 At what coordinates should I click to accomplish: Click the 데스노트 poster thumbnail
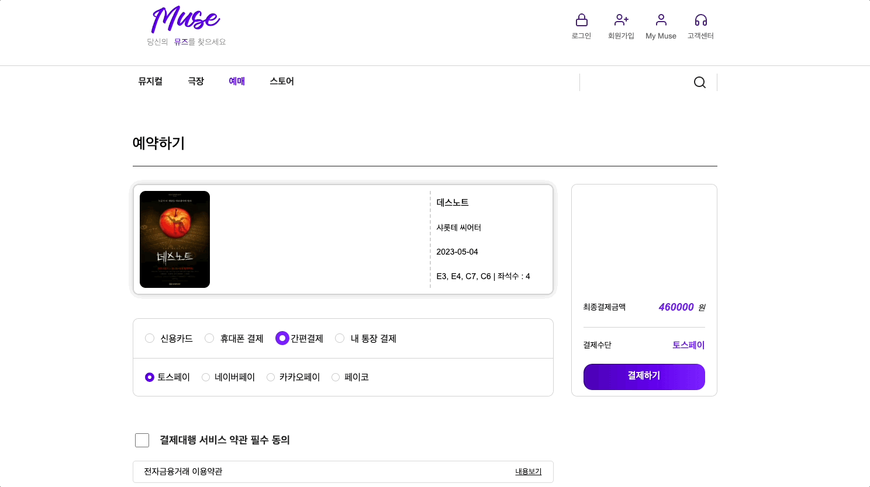pyautogui.click(x=174, y=239)
